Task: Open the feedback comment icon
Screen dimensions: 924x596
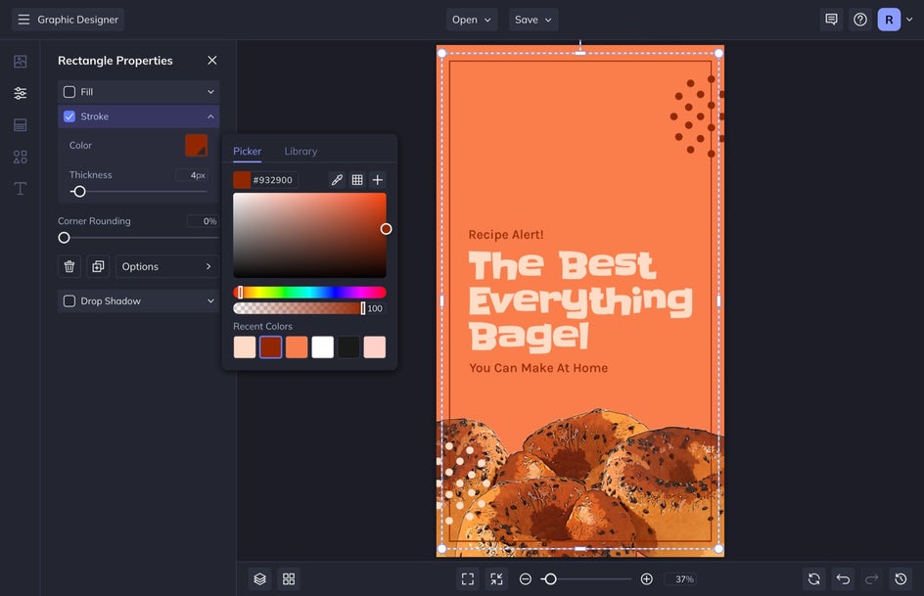Action: 831,20
